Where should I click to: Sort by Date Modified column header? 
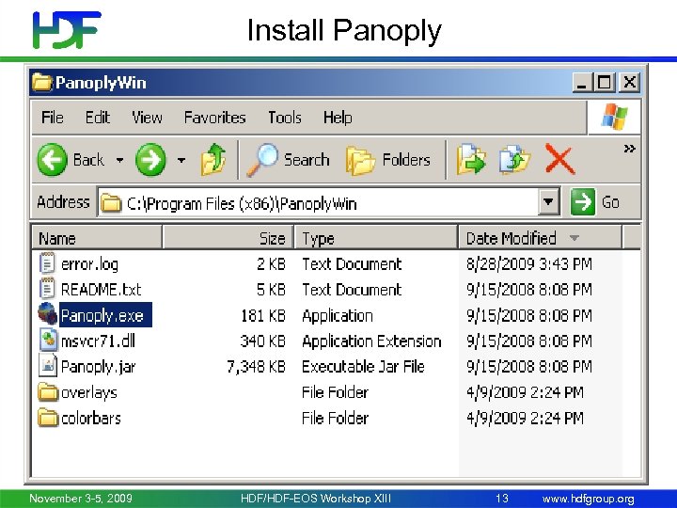540,238
